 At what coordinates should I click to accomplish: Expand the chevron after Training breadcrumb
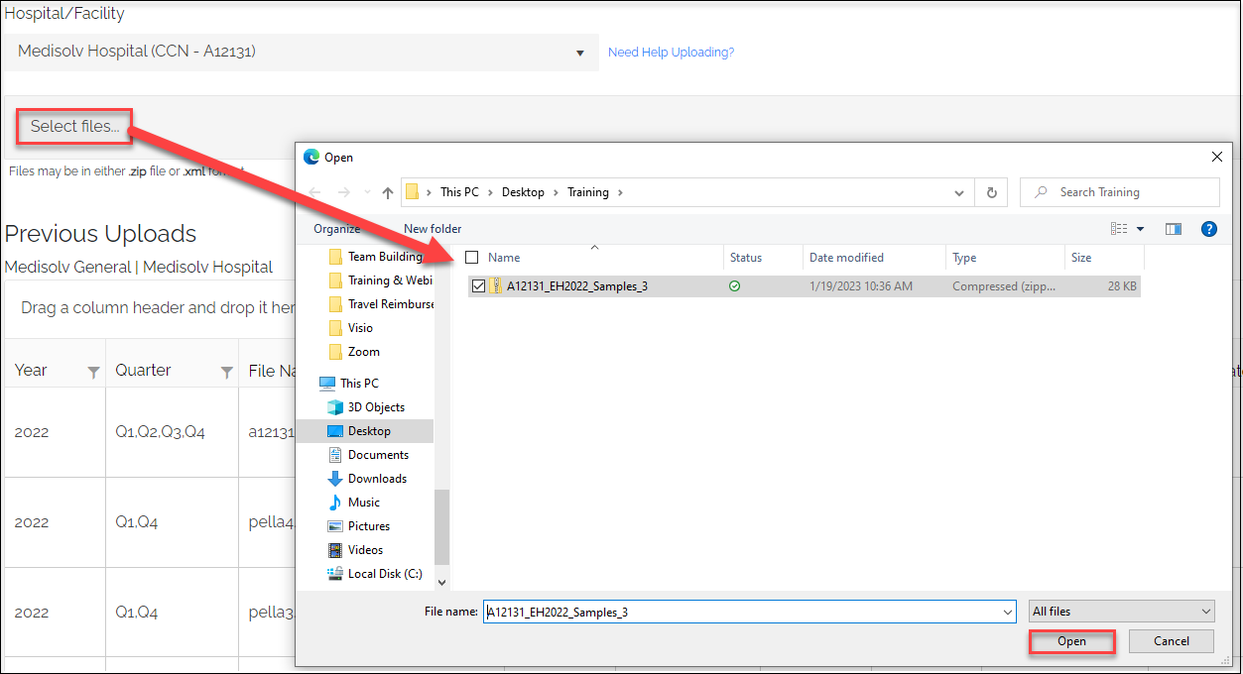point(620,192)
